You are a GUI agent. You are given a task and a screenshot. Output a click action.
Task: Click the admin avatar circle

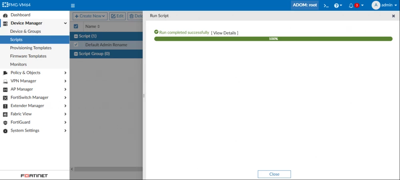point(376,5)
